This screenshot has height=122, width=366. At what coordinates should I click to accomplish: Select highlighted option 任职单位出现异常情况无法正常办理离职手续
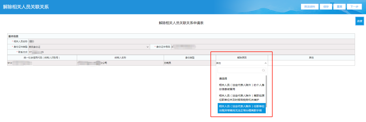coord(241,108)
